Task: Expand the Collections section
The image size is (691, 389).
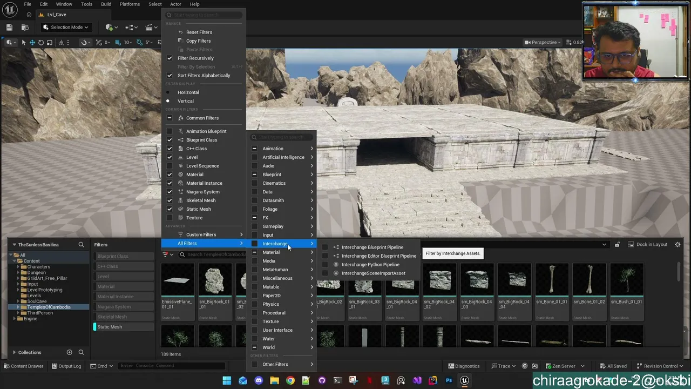Action: (x=15, y=352)
